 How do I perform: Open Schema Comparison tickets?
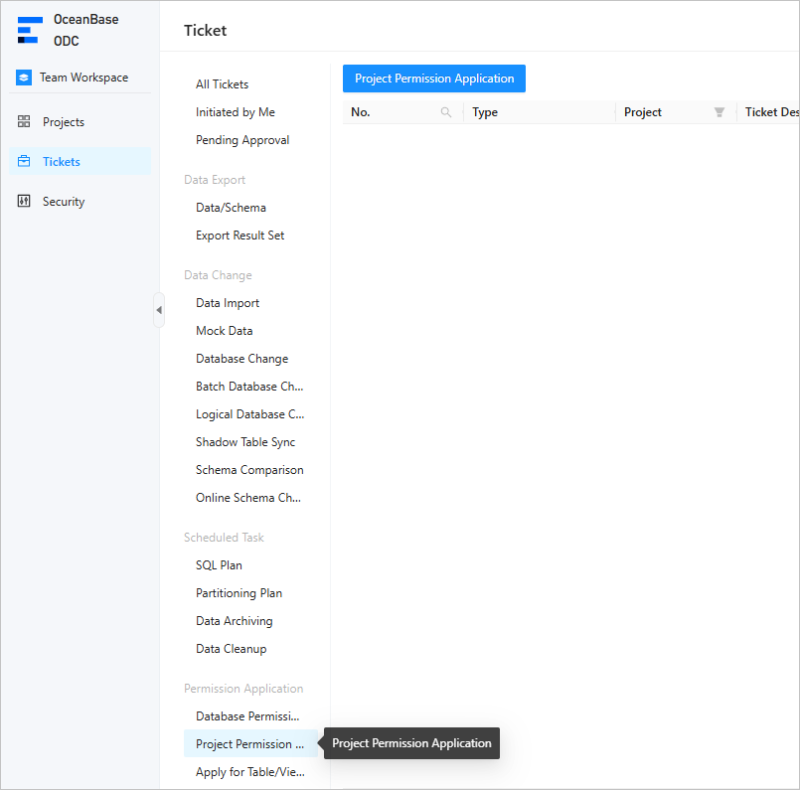click(x=249, y=470)
